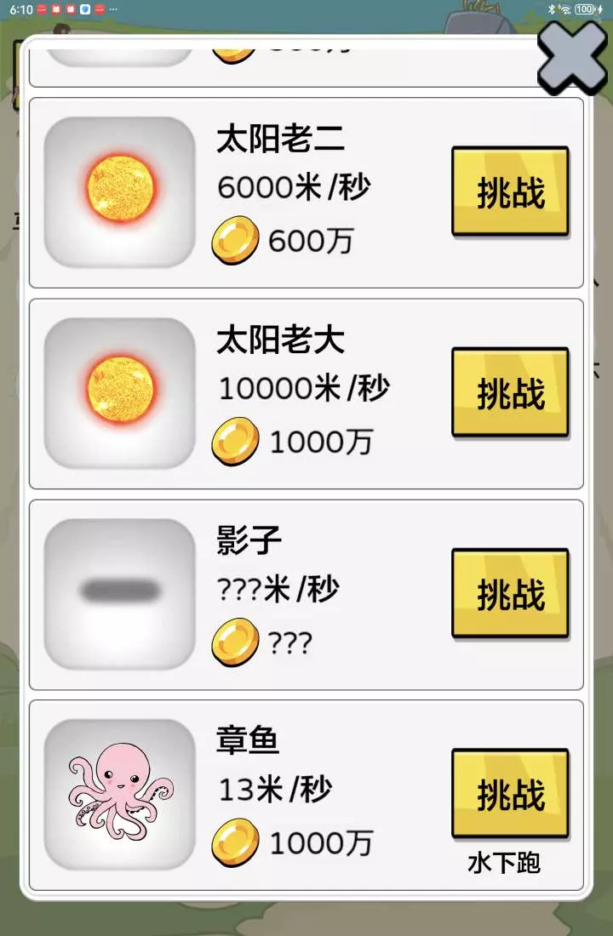Challenge 太阳老二 with the 挑战 button
Screen dimensions: 613x936
[510, 191]
